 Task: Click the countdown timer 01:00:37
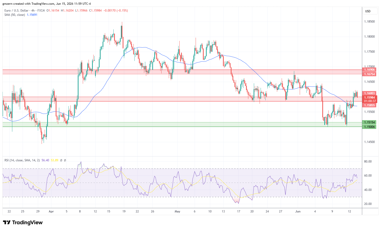point(370,101)
